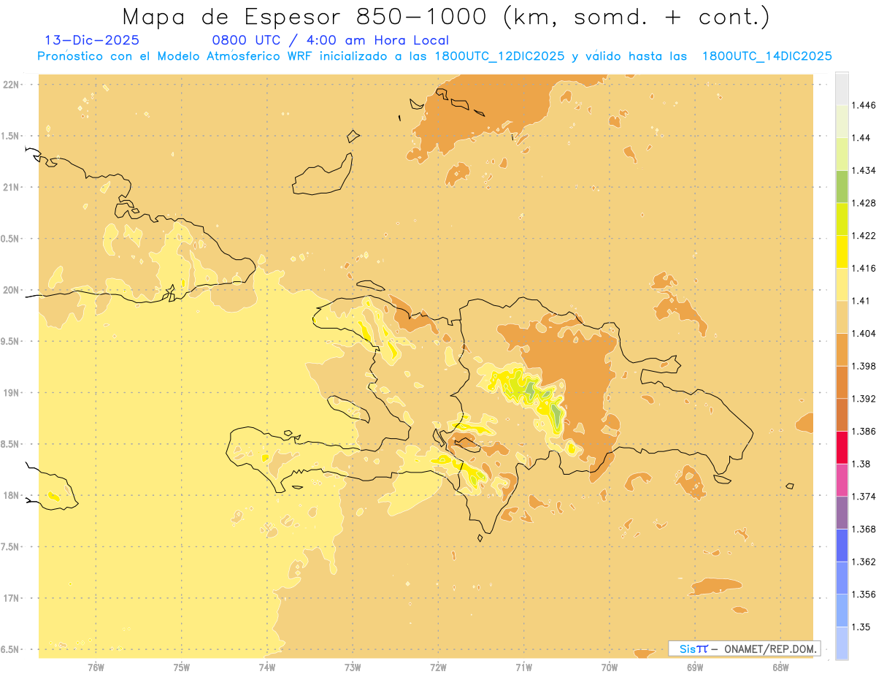Select the red swatch between 1.38 and 1.386
The height and width of the screenshot is (677, 876).
[x=842, y=447]
